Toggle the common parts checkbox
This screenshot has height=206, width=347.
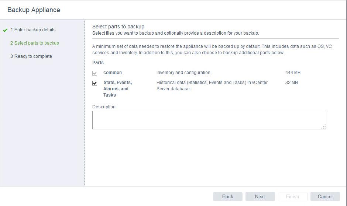[x=95, y=73]
